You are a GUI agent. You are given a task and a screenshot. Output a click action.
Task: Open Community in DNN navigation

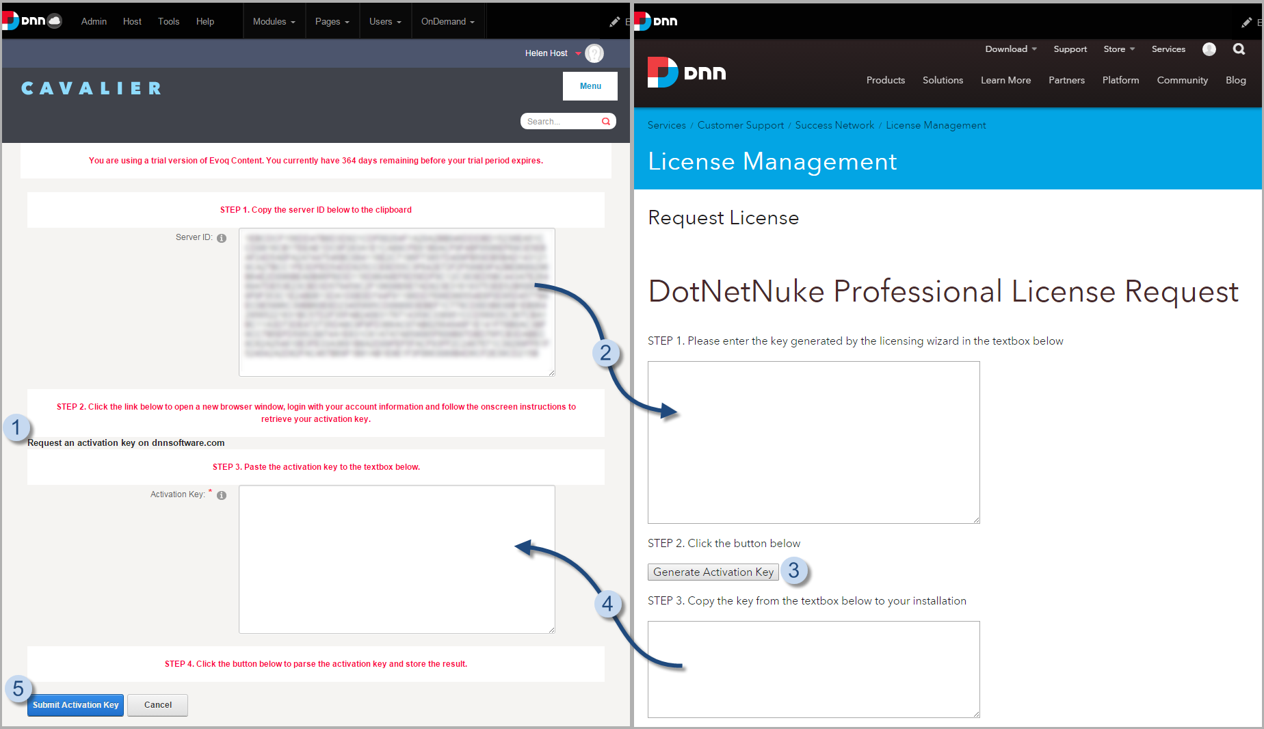click(x=1182, y=80)
